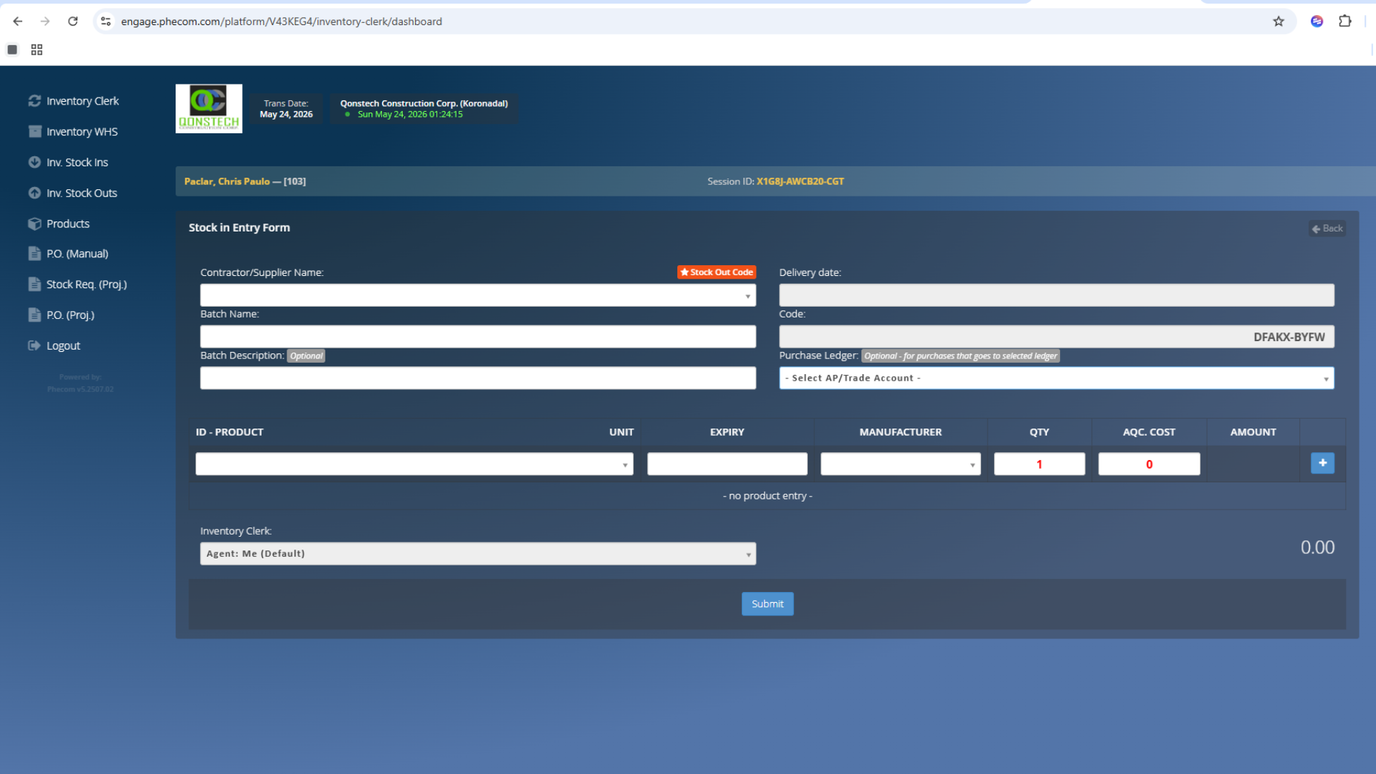Click the Qonstech company logo
The height and width of the screenshot is (774, 1376).
[209, 109]
